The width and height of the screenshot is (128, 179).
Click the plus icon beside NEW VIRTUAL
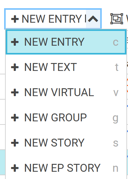[15, 92]
